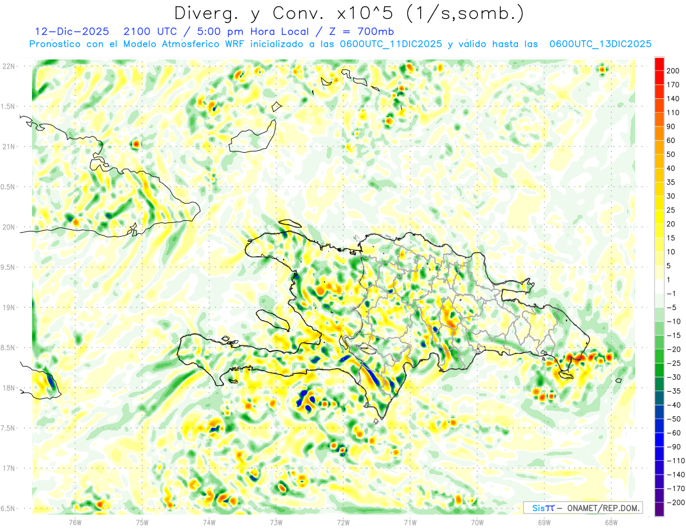Click the latitude label '7.5N'
The image size is (686, 530).
coord(9,428)
